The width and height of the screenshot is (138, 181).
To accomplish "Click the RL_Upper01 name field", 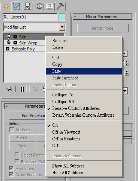I will [x=30, y=17].
